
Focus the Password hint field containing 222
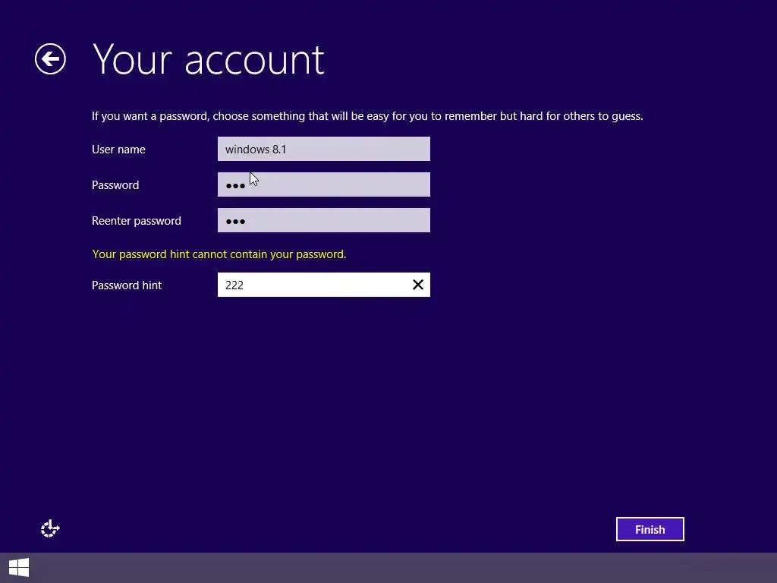click(323, 285)
